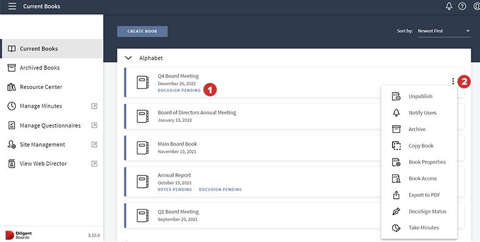Screen dimensions: 480x242
Task: Open the hamburger navigation menu
Action: click(x=12, y=6)
